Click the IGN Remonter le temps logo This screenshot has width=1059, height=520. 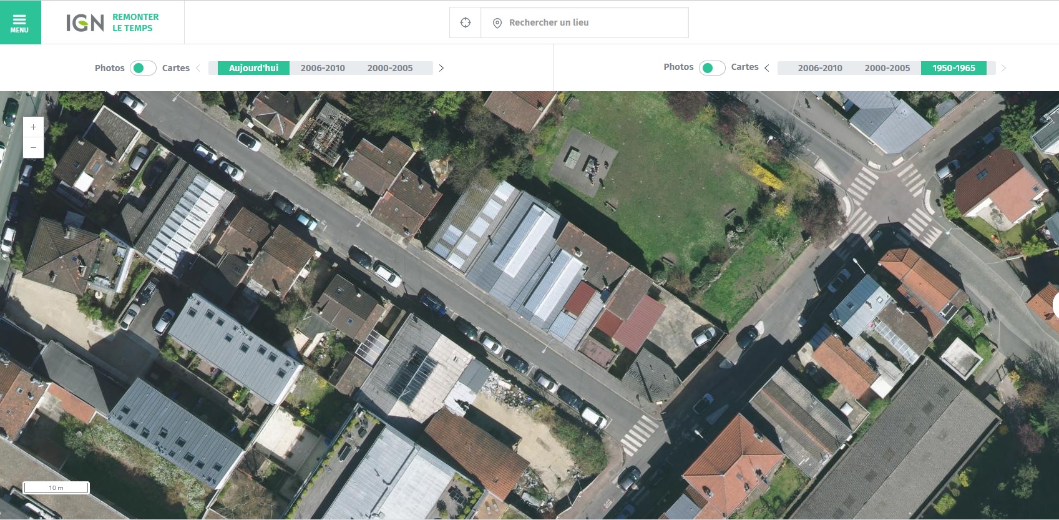coord(113,22)
